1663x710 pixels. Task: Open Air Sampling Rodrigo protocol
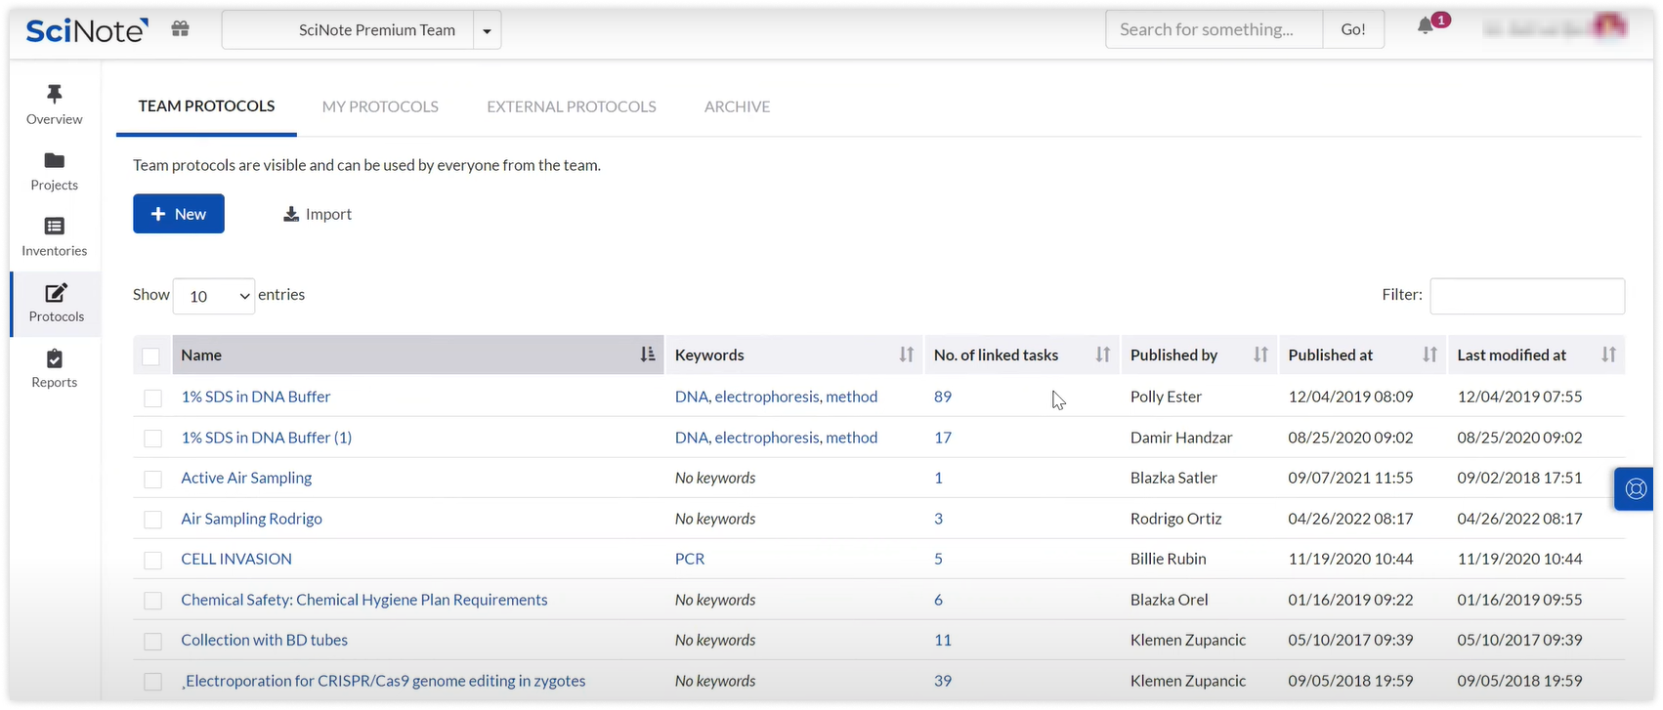tap(251, 519)
